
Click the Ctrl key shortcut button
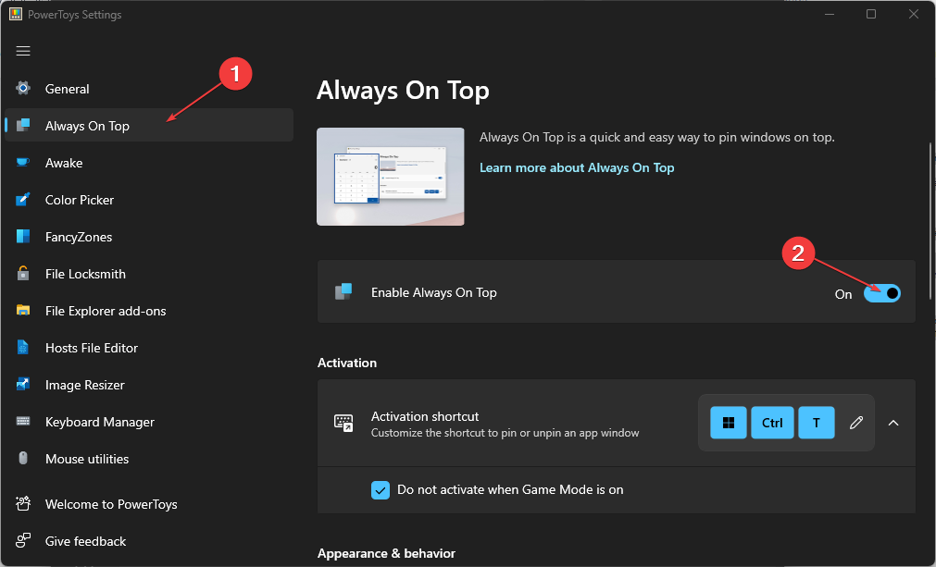pyautogui.click(x=772, y=423)
